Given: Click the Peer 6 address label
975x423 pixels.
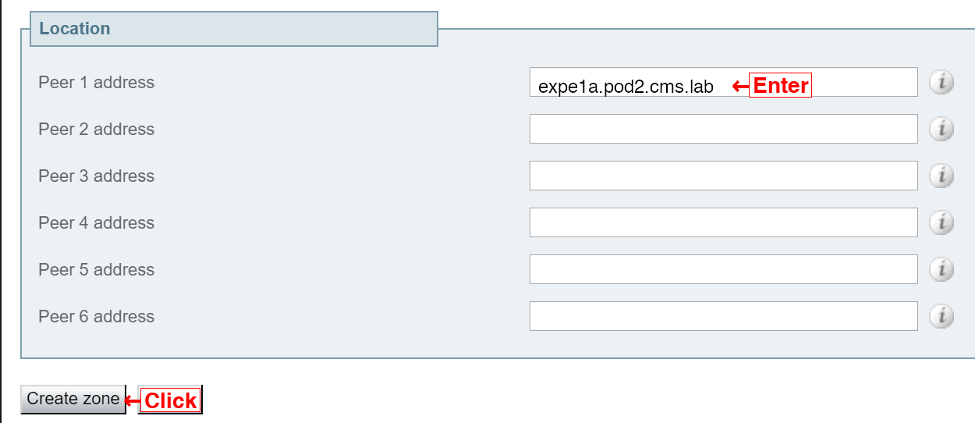Looking at the screenshot, I should point(96,317).
